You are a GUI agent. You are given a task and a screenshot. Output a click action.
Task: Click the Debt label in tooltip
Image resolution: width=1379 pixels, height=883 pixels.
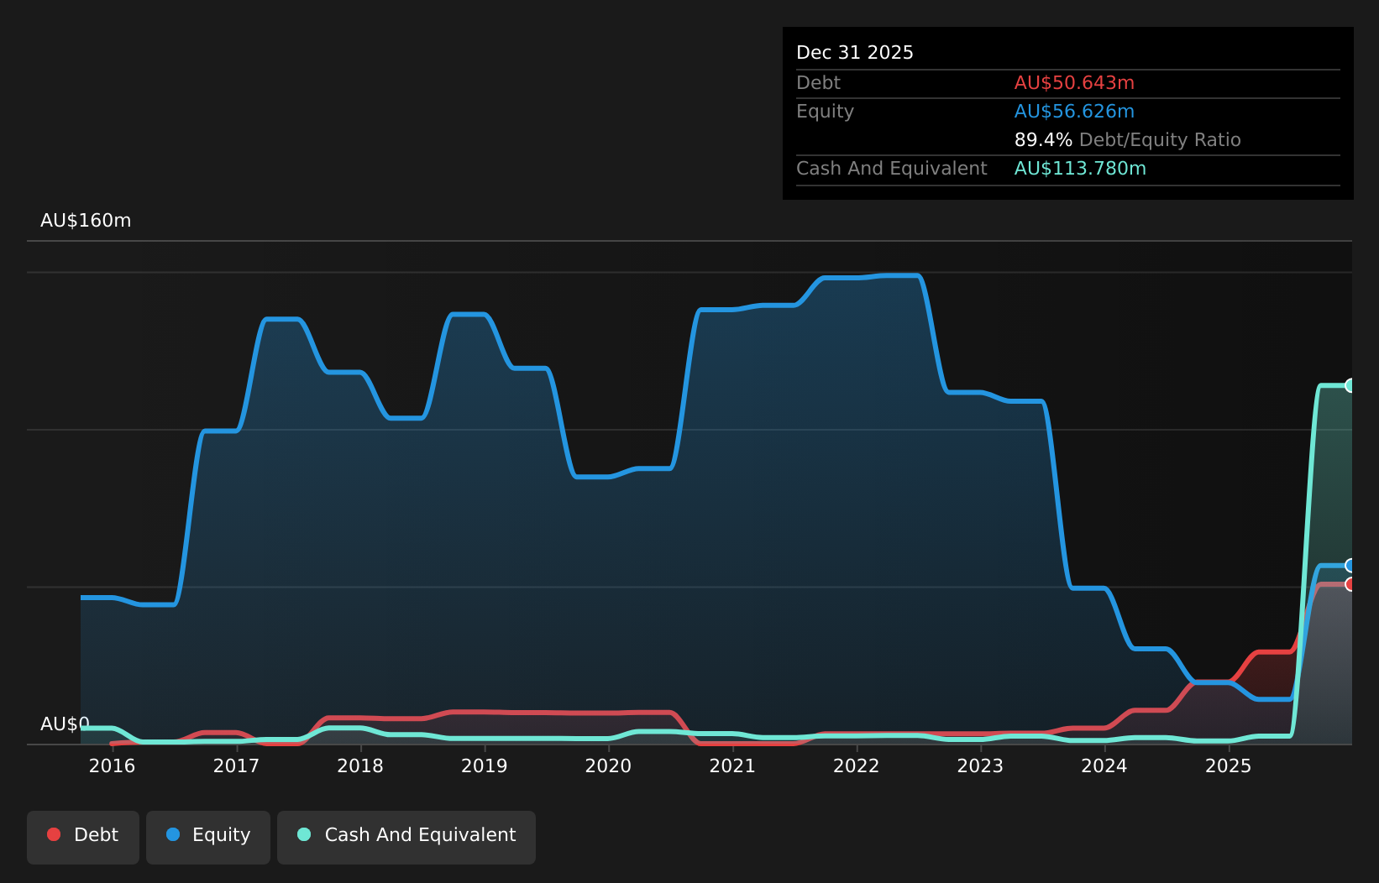[x=818, y=83]
